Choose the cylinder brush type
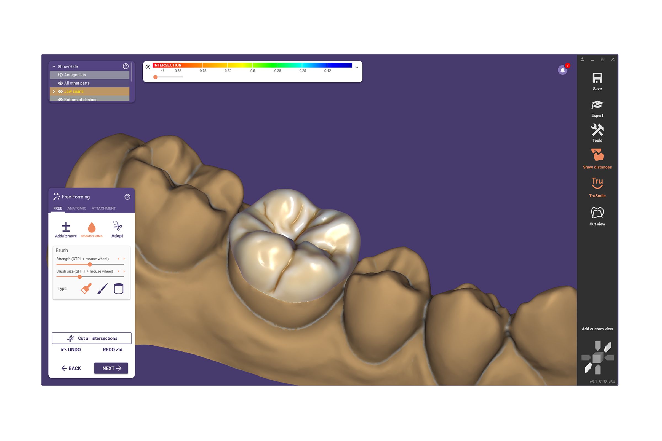 [x=119, y=289]
